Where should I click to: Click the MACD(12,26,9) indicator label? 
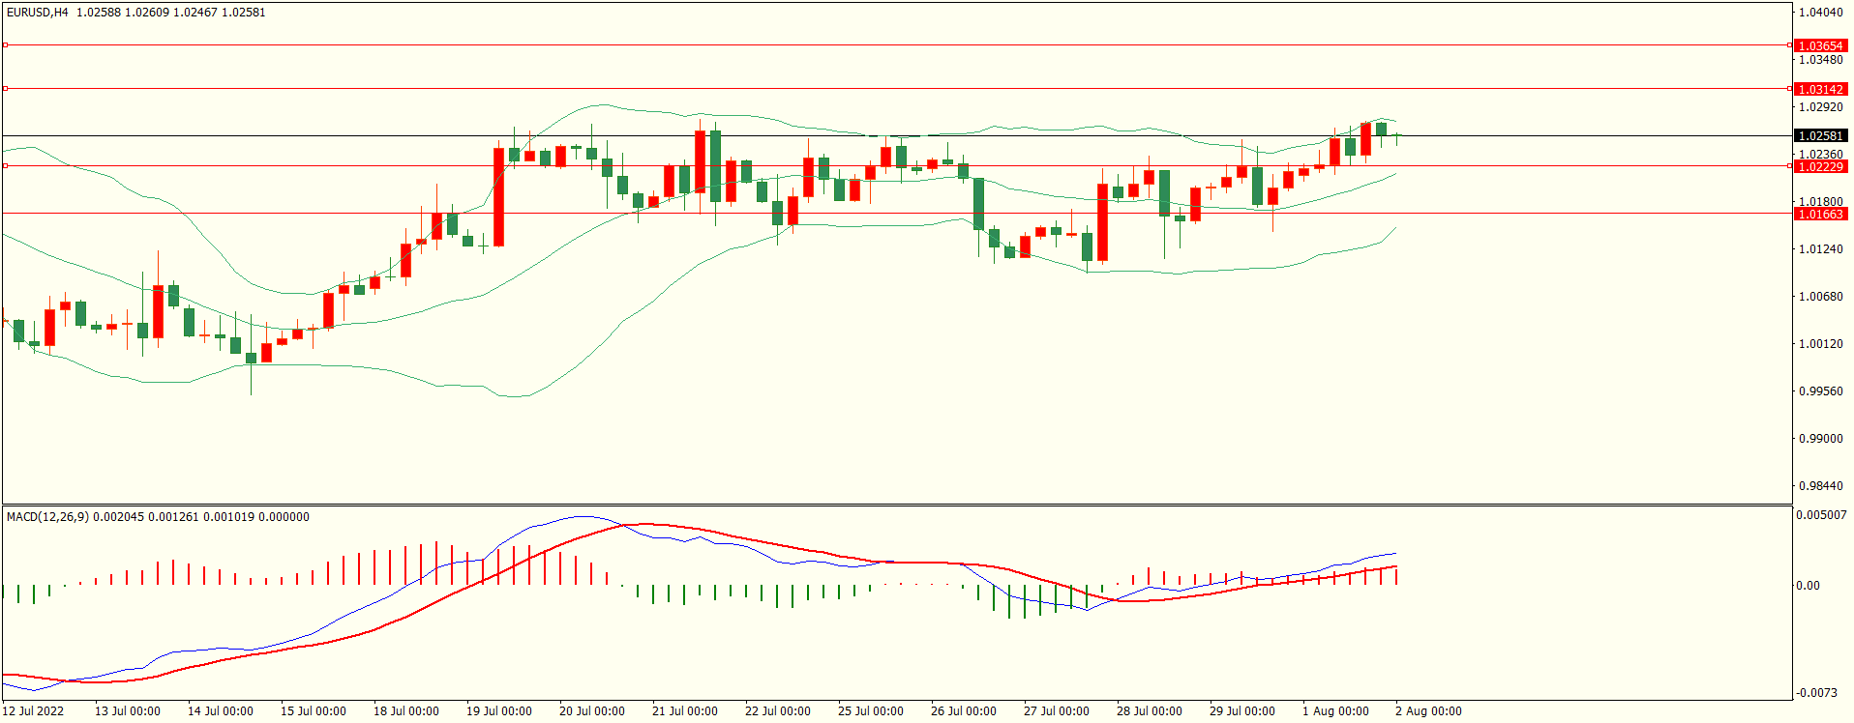[47, 517]
